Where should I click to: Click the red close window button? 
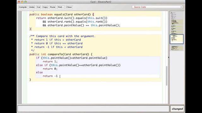(19, 2)
